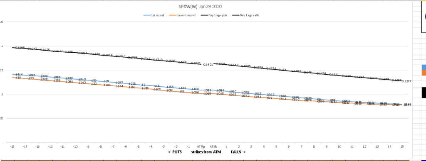Click the 4 horizontal axis label
The width and height of the screenshot is (426, 161).
(x=264, y=146)
